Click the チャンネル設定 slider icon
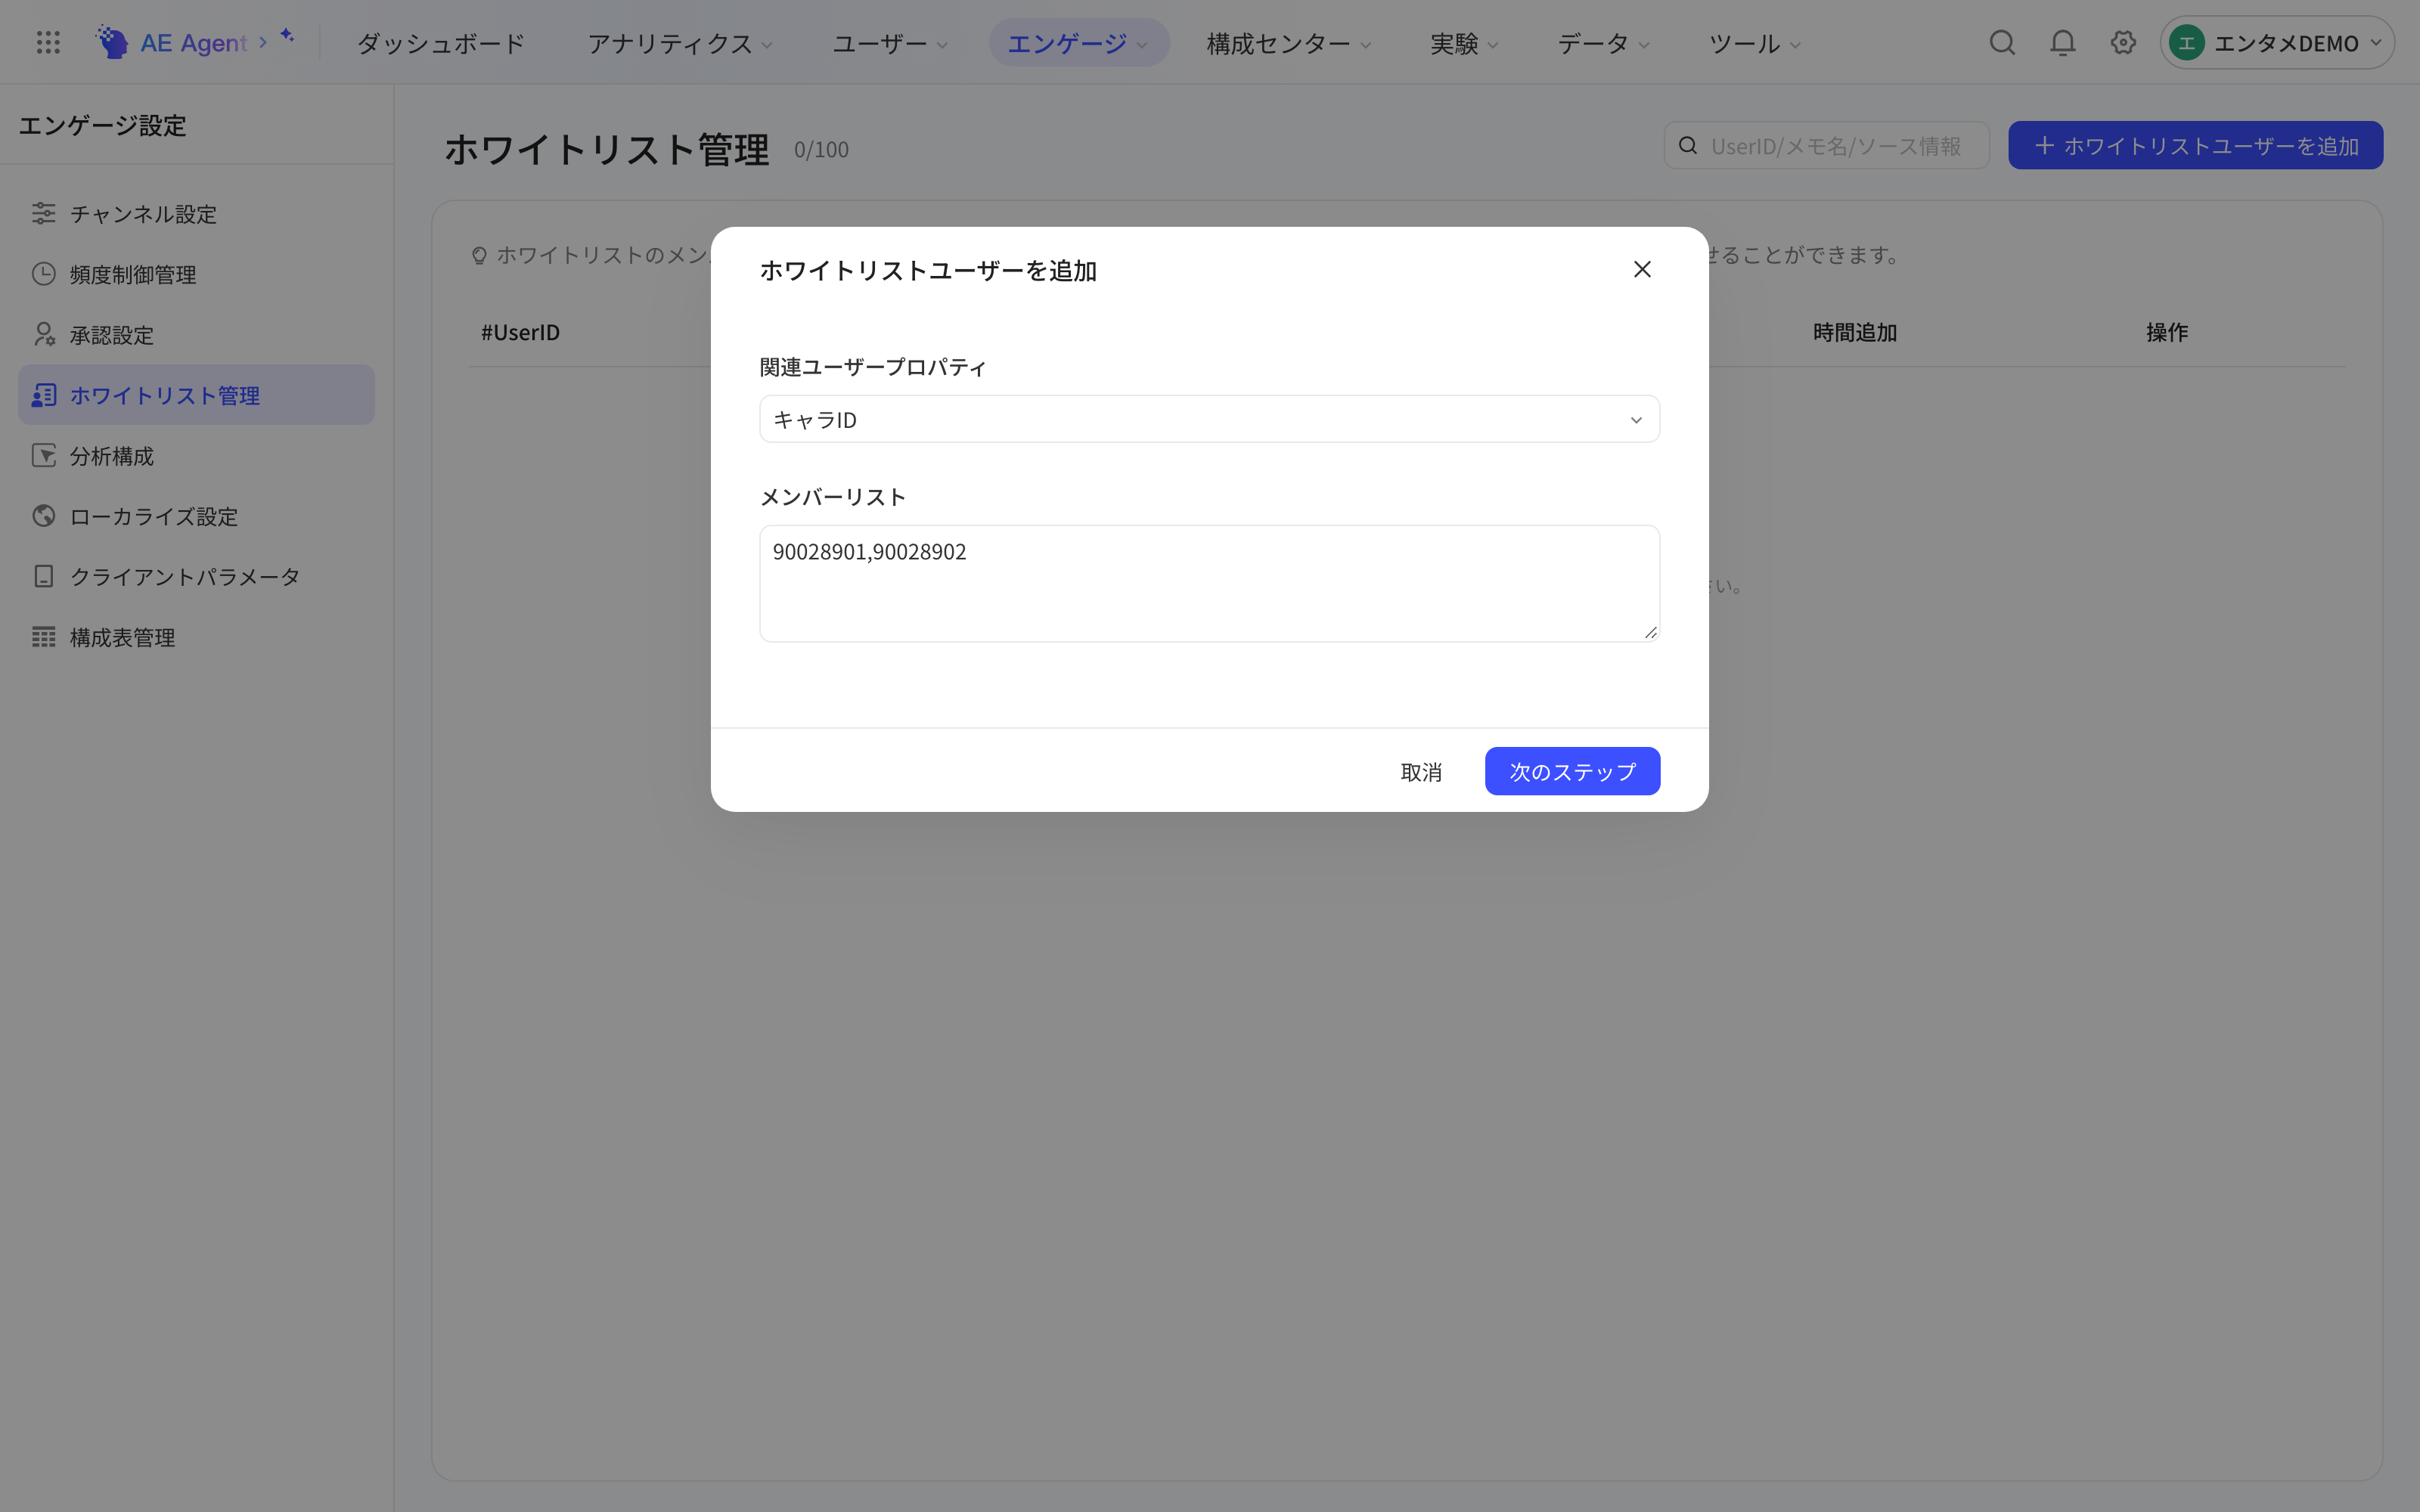Viewport: 2420px width, 1512px height. [43, 213]
